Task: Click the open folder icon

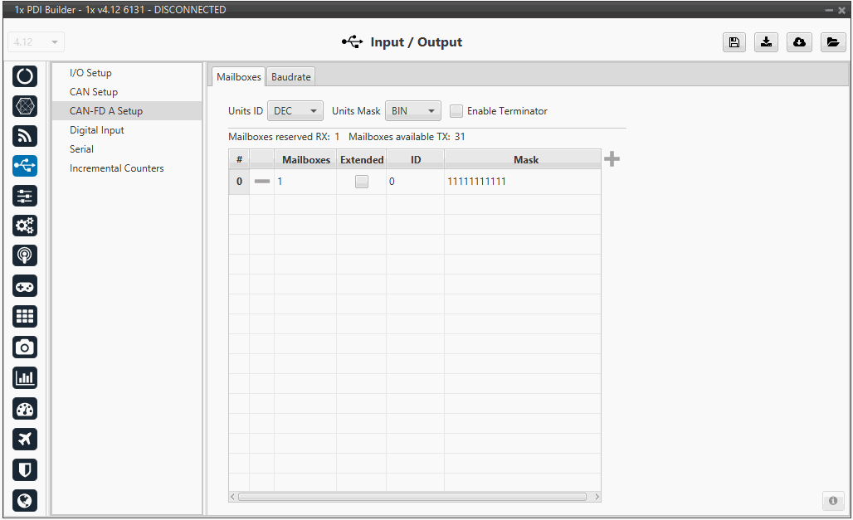Action: pyautogui.click(x=833, y=42)
